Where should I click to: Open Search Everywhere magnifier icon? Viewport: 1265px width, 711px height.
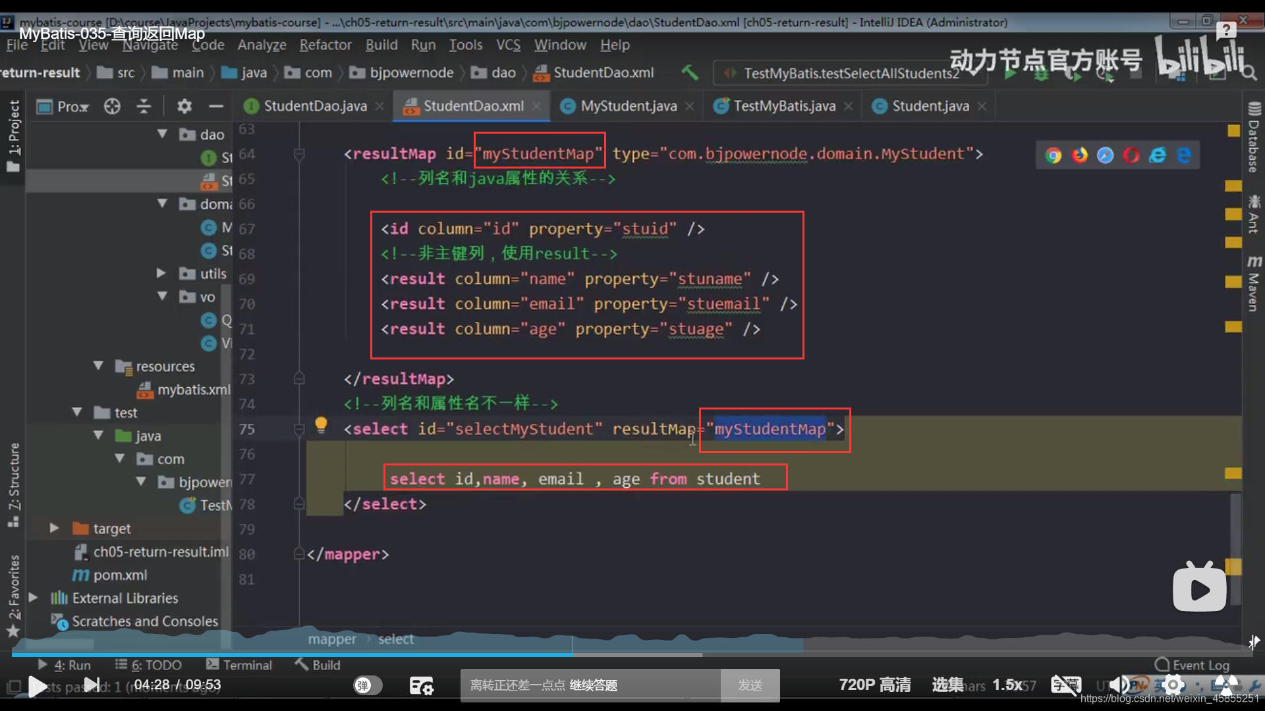[x=1248, y=72]
